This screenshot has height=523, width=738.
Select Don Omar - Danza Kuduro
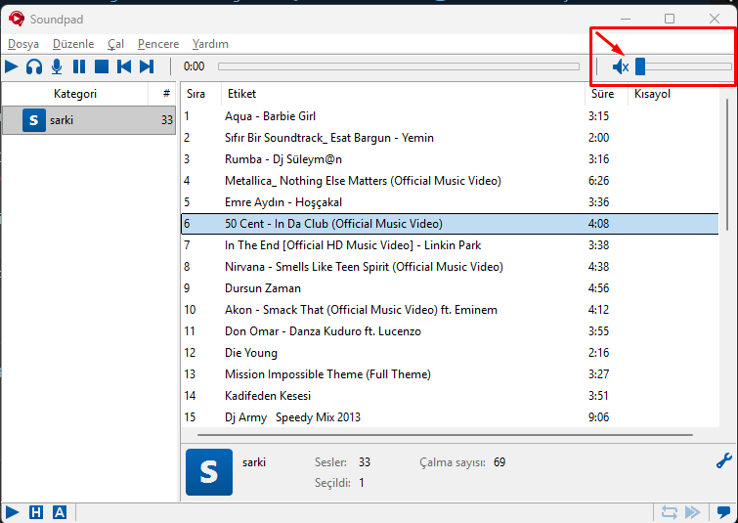click(450, 331)
